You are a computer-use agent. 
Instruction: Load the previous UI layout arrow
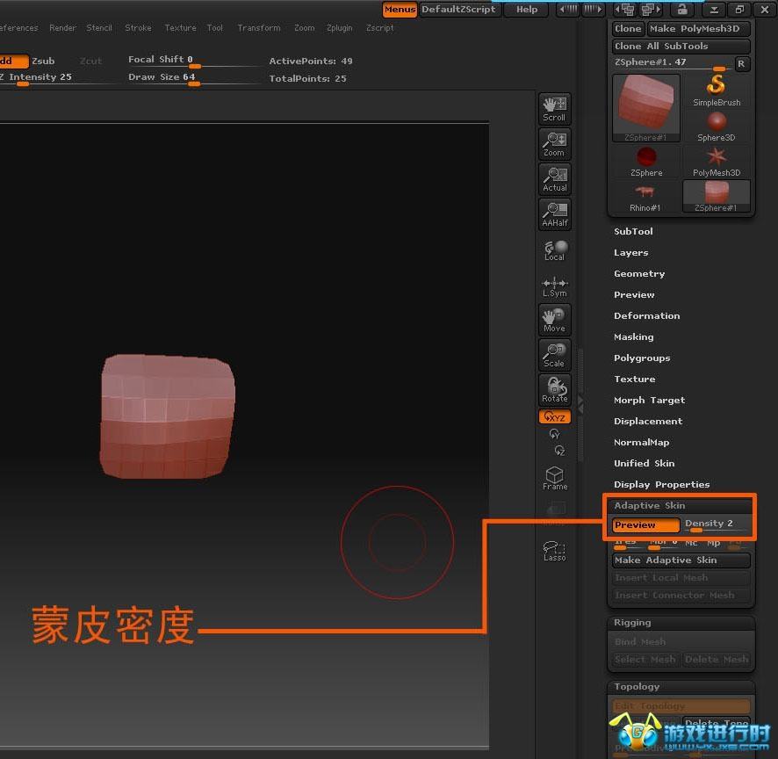pyautogui.click(x=568, y=9)
